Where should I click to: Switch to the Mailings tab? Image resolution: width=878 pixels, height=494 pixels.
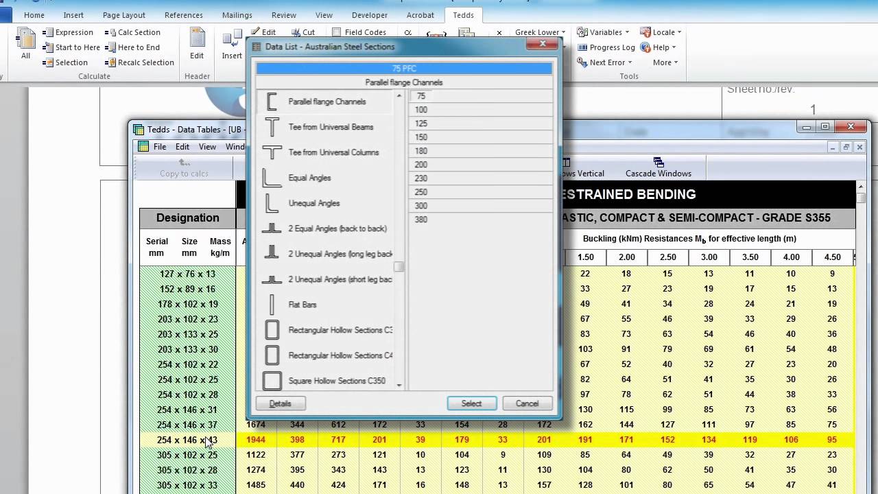click(x=237, y=15)
